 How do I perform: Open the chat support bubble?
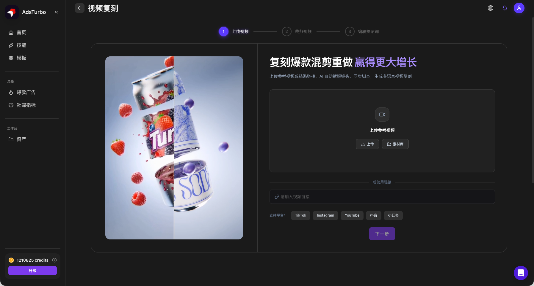521,273
